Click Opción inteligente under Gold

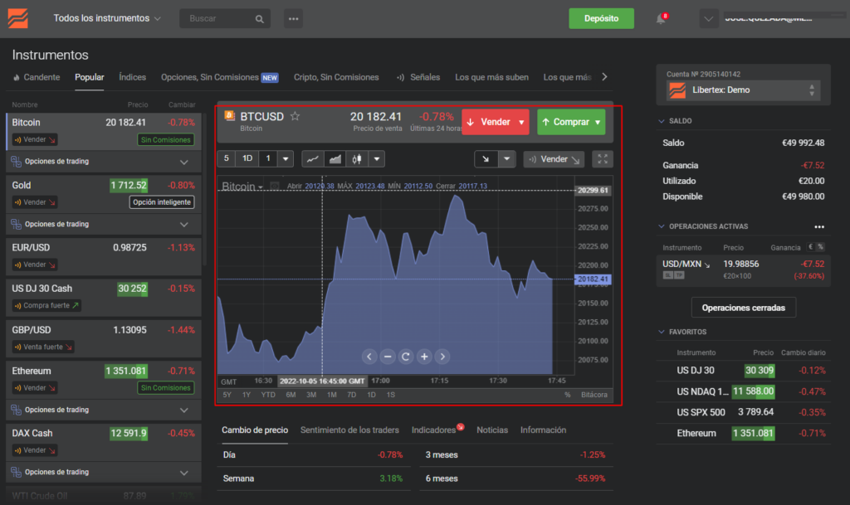162,202
